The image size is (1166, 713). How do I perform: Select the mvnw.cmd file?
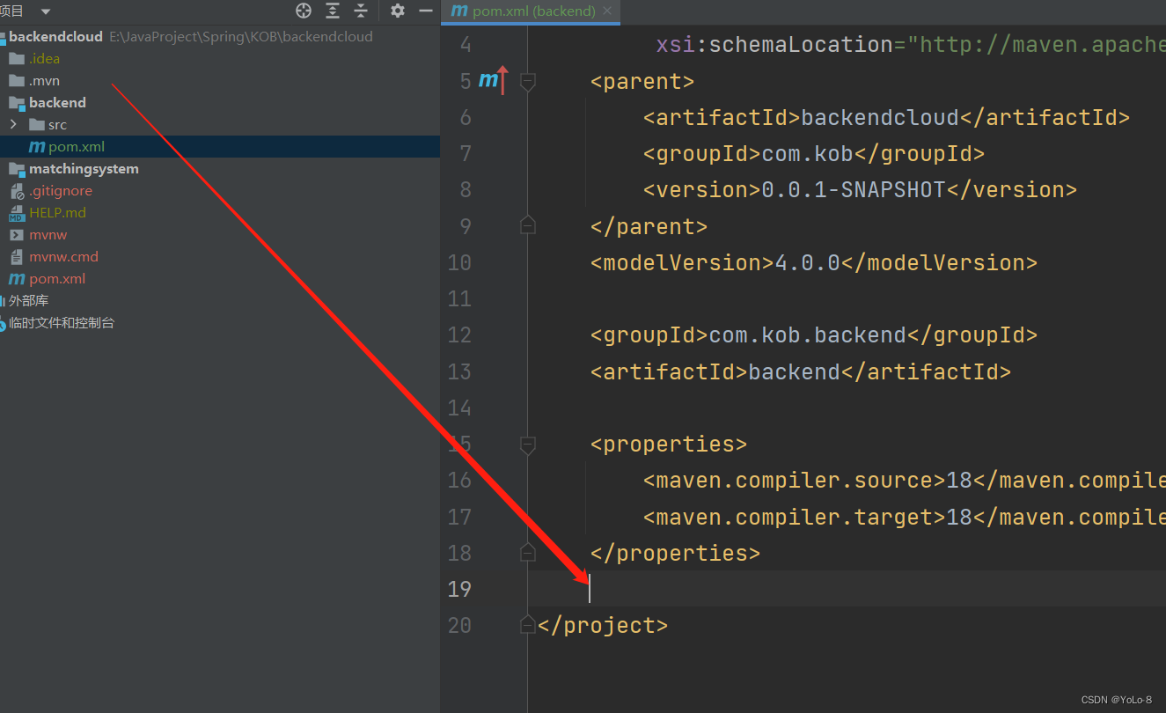point(63,257)
